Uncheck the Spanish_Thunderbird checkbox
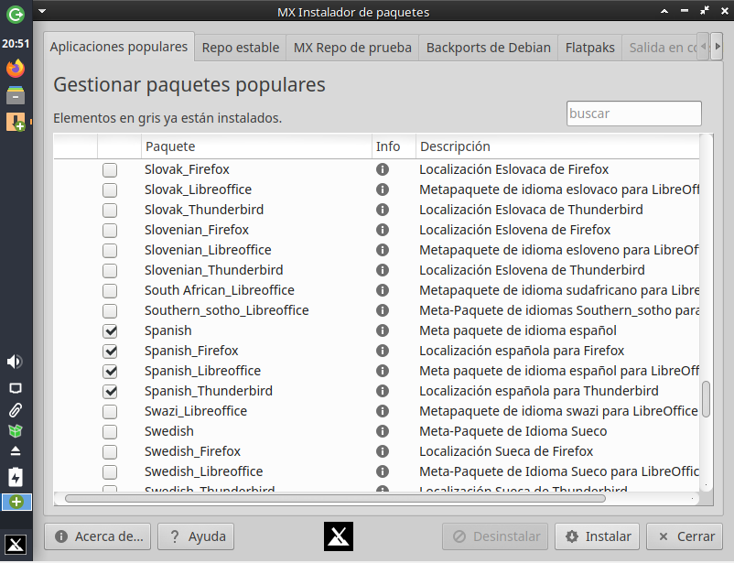This screenshot has width=734, height=563. coord(110,392)
